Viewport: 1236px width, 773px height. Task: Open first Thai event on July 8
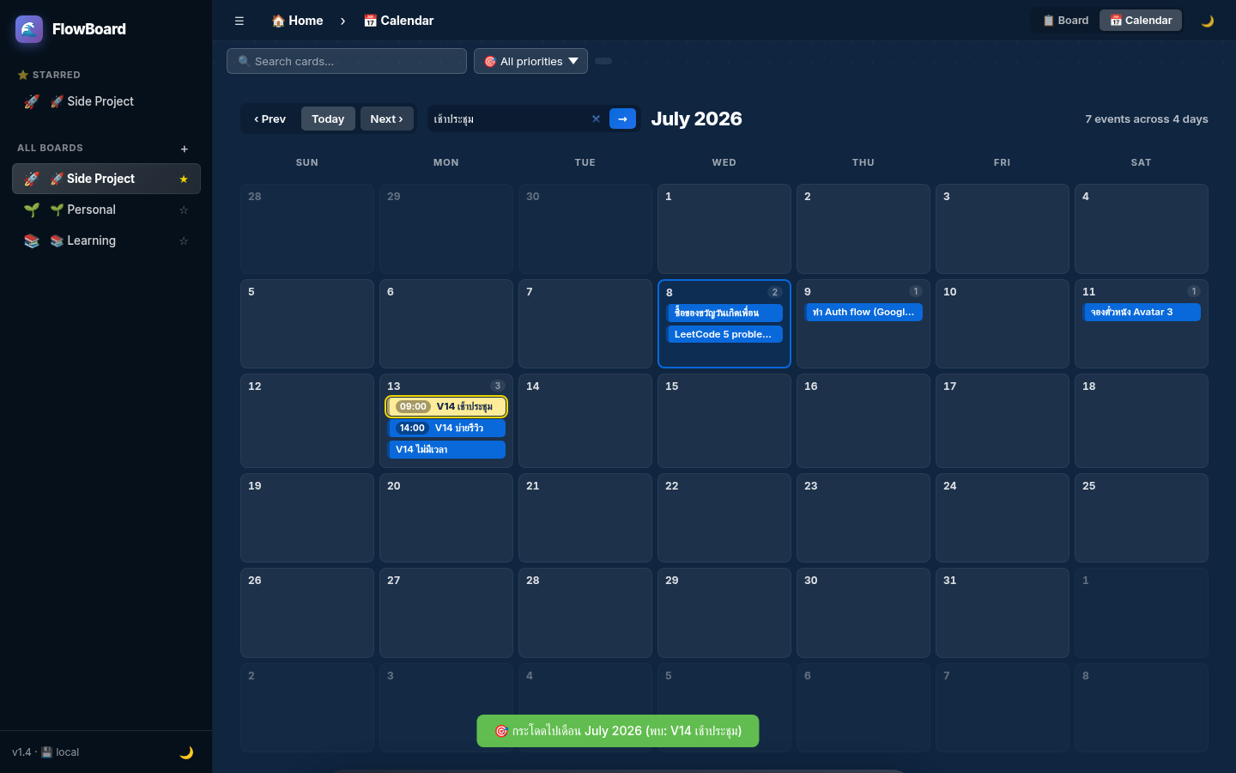pos(724,313)
